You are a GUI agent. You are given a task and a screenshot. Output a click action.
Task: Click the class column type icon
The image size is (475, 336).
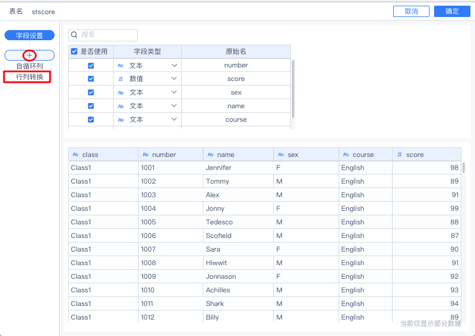[x=76, y=155]
